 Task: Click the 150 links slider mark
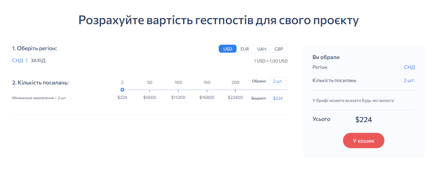coord(207,90)
